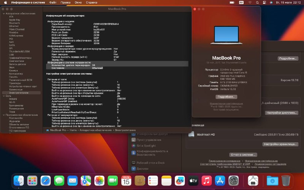Screen dimensions: 304x190
Task: Open Launchpad in the dock
Action: (32, 181)
